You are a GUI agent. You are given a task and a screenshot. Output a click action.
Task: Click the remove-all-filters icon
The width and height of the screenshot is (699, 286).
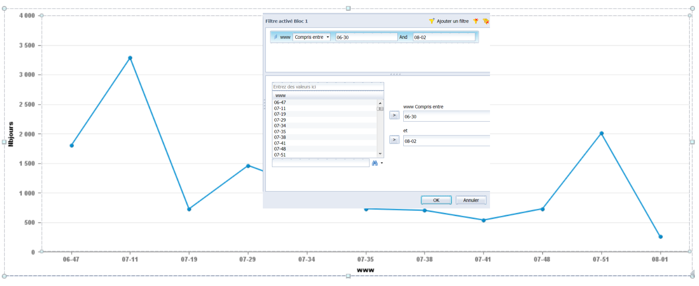pos(486,21)
